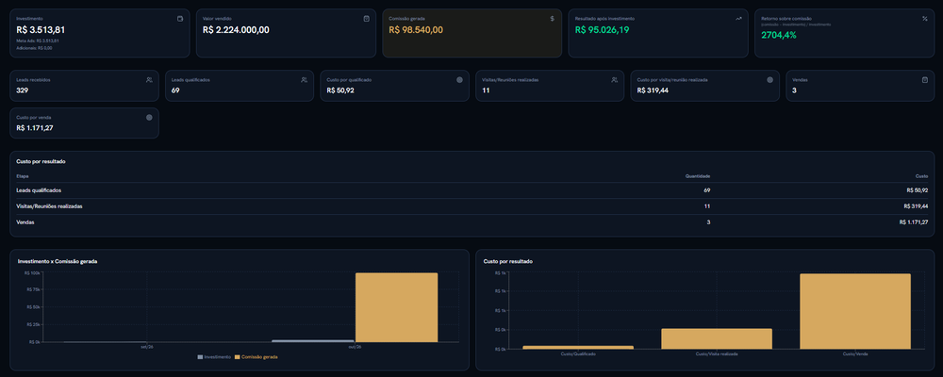This screenshot has width=943, height=377.
Task: Click the people icon on Leads qualificados card
Action: (x=305, y=79)
